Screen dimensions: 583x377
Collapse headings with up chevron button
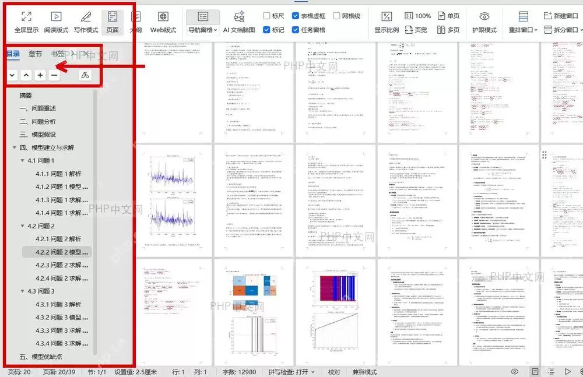pos(26,75)
